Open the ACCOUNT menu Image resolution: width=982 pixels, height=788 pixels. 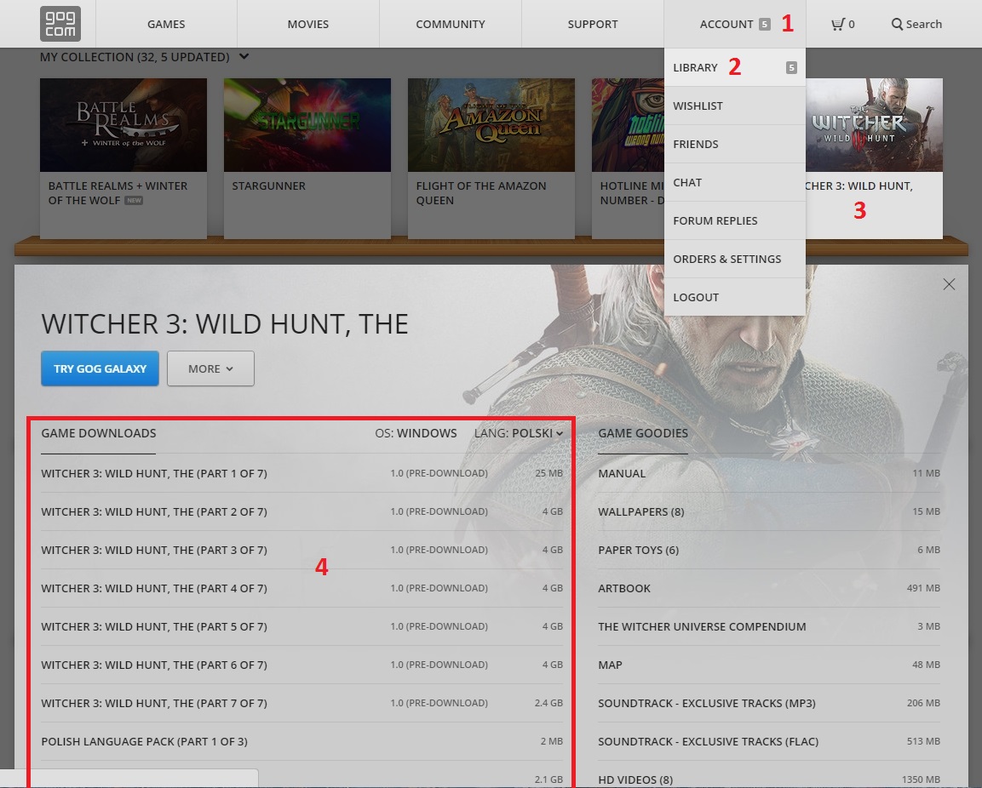click(x=735, y=24)
